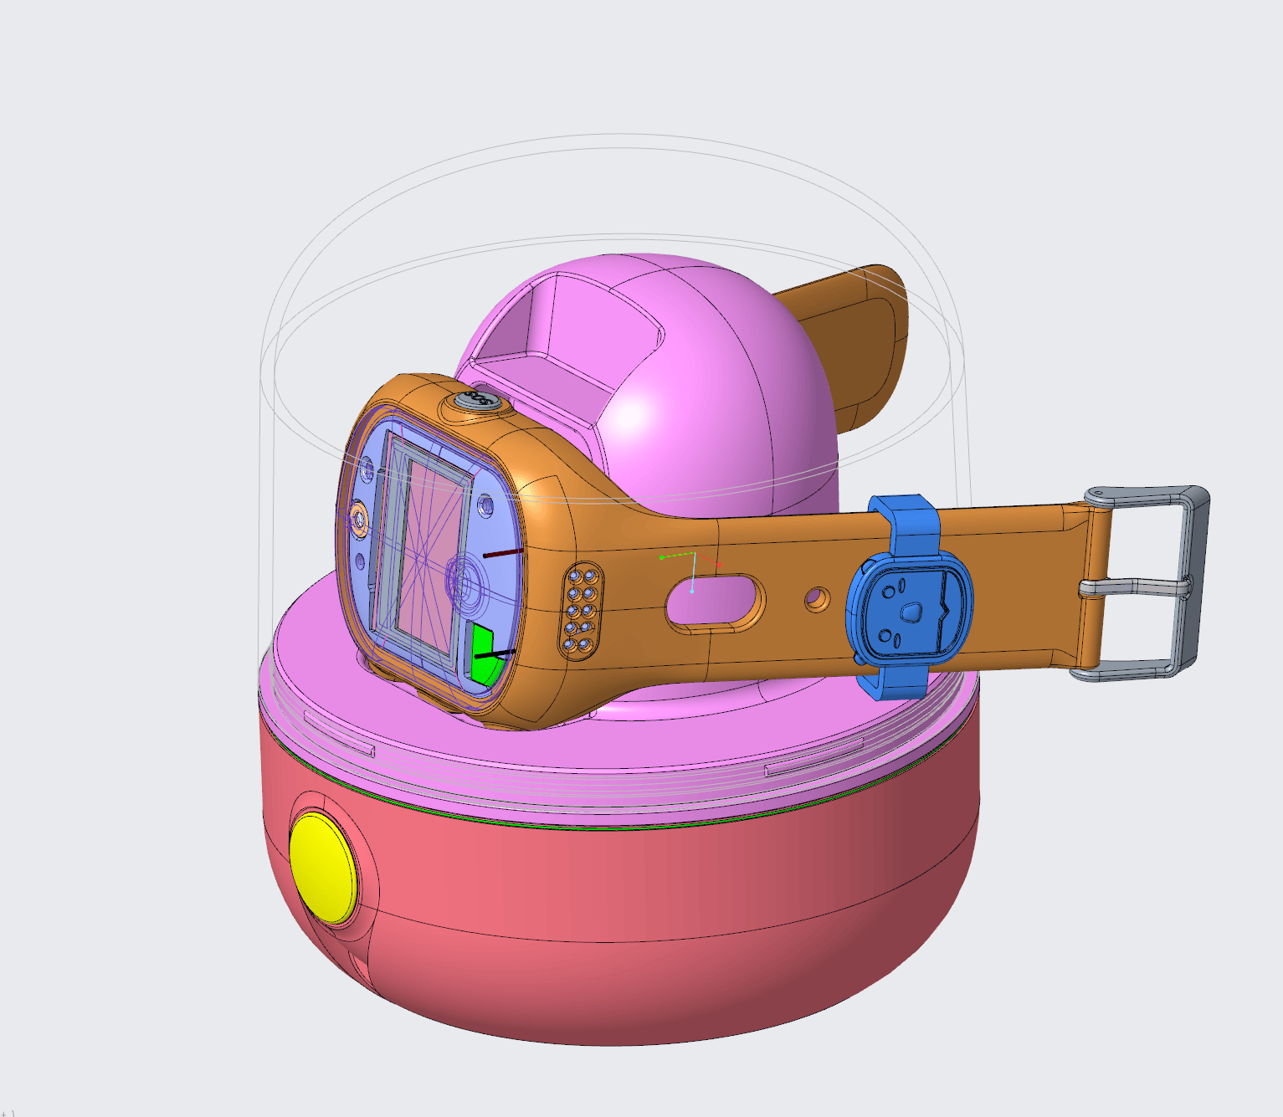Pick the grey metal strap buckle
Image resolution: width=1283 pixels, height=1117 pixels.
click(x=1142, y=583)
